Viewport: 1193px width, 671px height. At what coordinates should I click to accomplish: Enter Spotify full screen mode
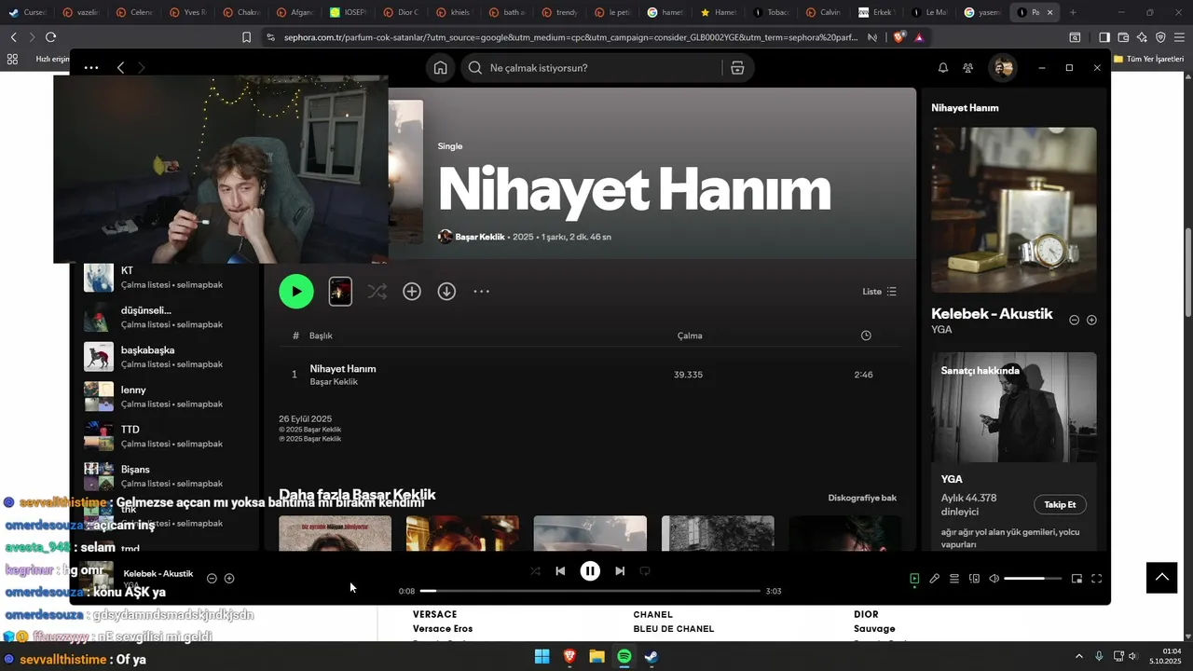coord(1096,579)
